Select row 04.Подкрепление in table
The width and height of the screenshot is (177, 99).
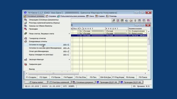click(109, 31)
